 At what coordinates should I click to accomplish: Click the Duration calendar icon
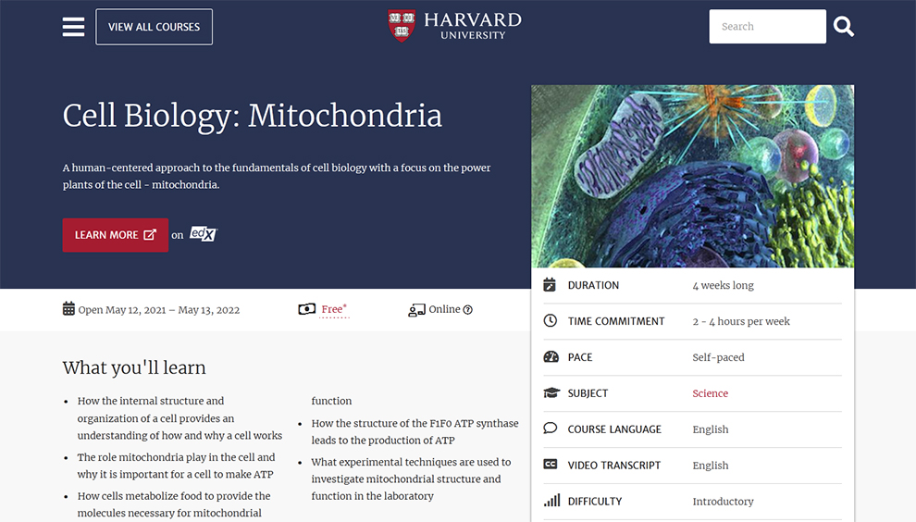[550, 285]
